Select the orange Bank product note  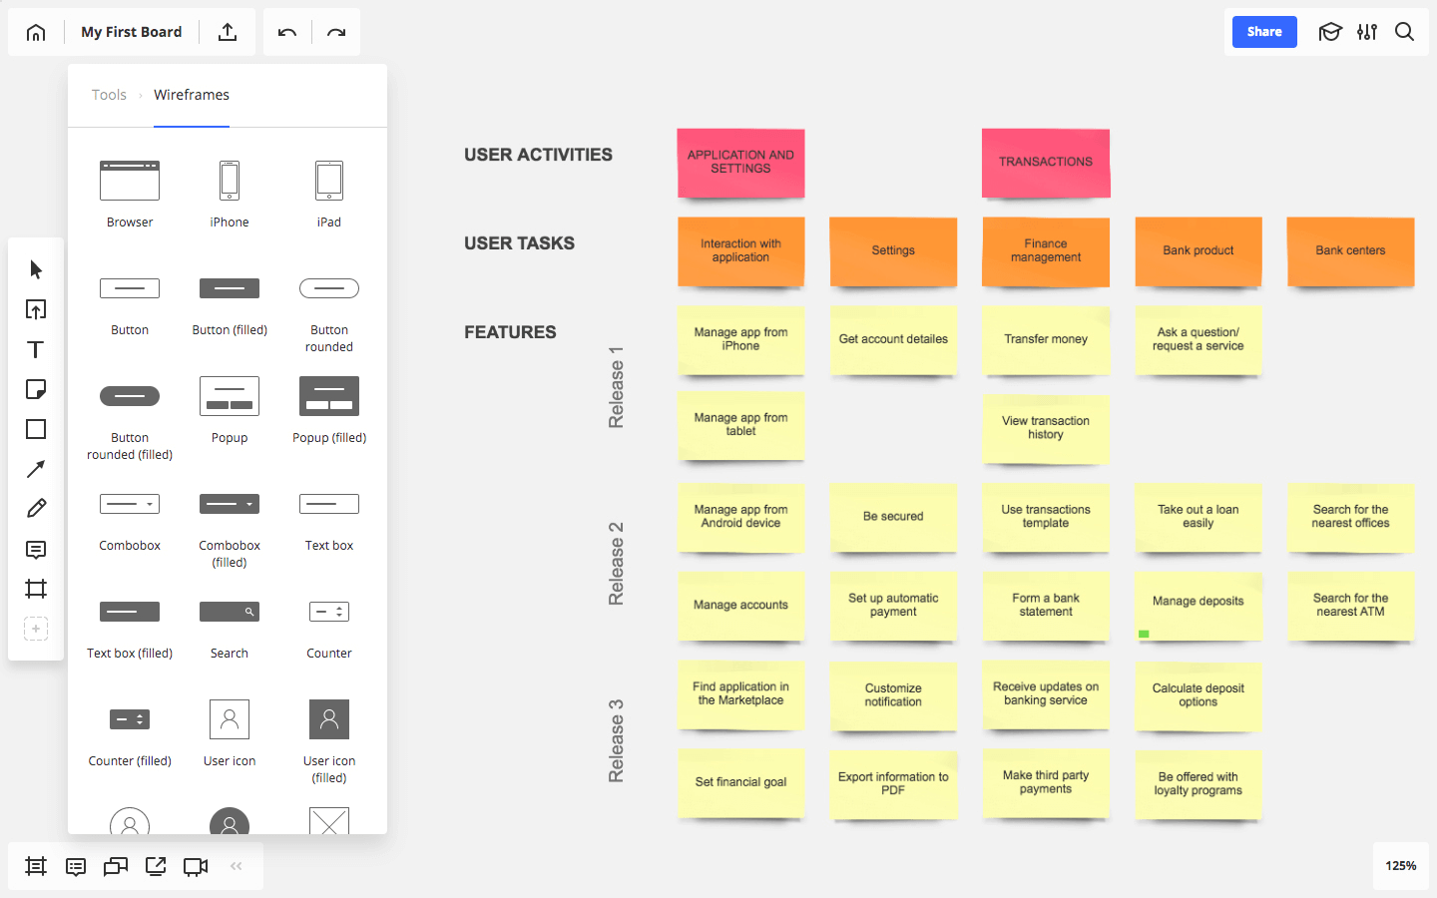[1198, 251]
